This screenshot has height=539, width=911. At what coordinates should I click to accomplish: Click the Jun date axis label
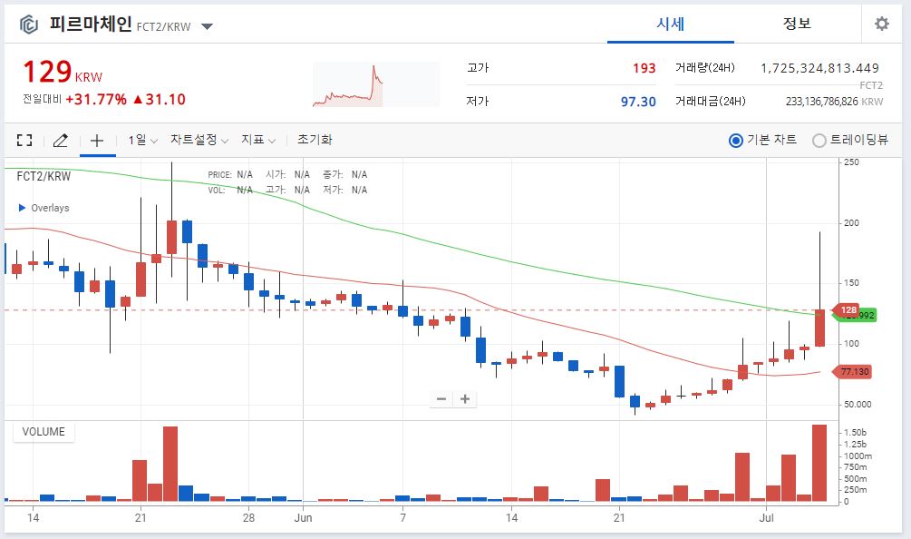304,517
